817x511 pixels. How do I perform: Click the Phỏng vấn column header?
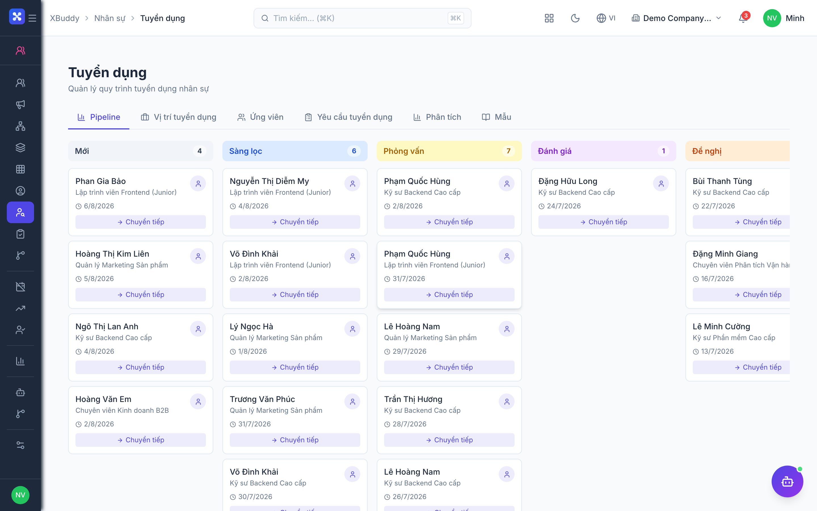[x=449, y=151]
